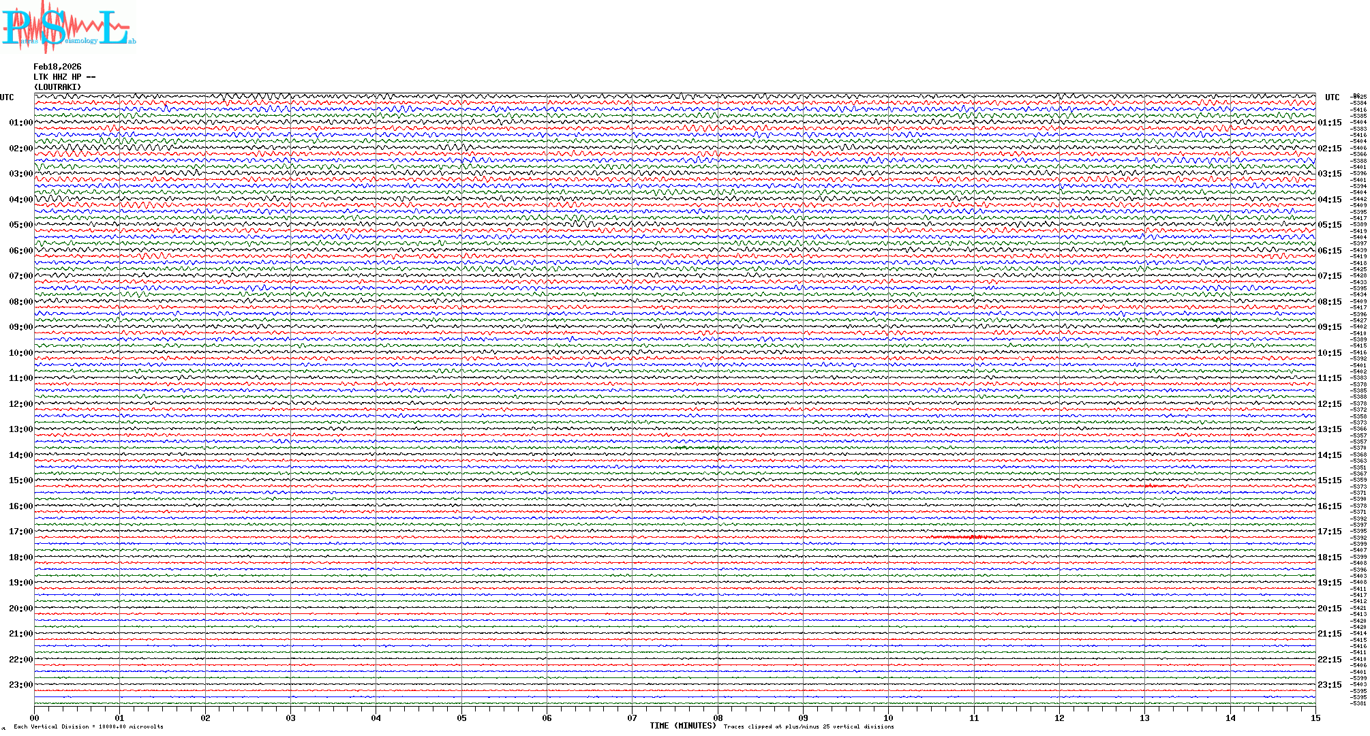Select minute 07 on bottom axis
Screen dimensions: 1370x736
click(632, 718)
